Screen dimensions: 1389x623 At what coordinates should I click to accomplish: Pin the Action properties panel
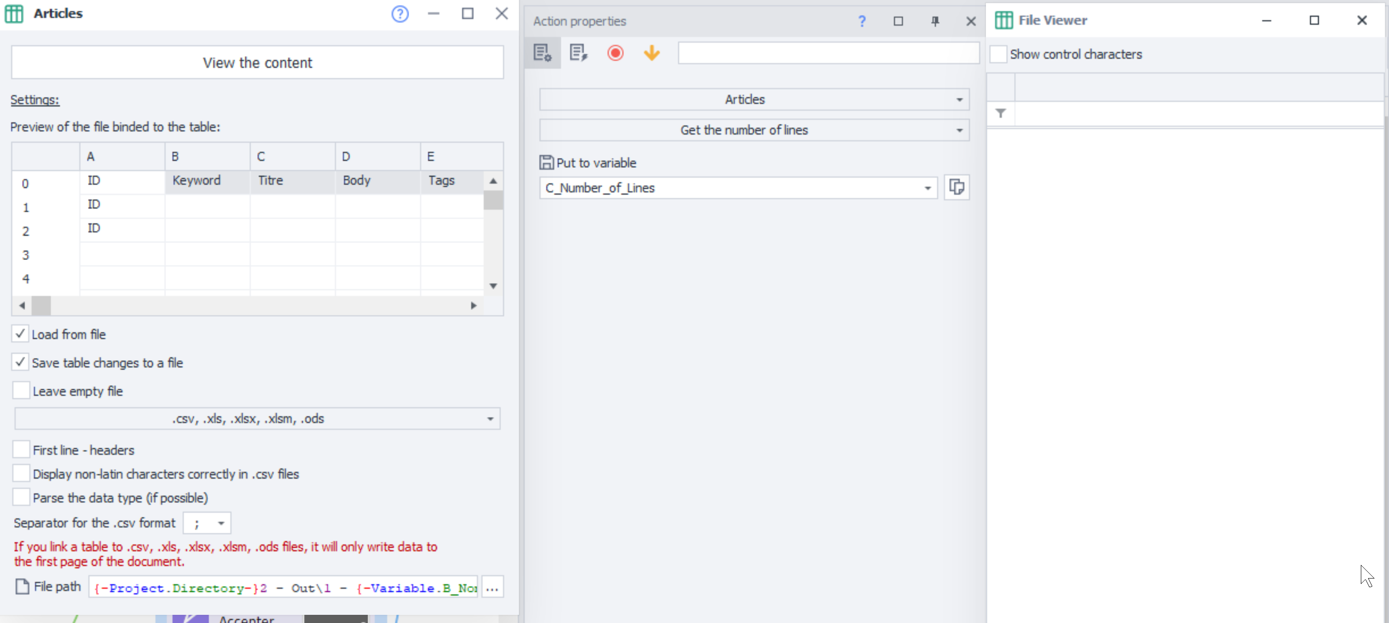pyautogui.click(x=935, y=21)
